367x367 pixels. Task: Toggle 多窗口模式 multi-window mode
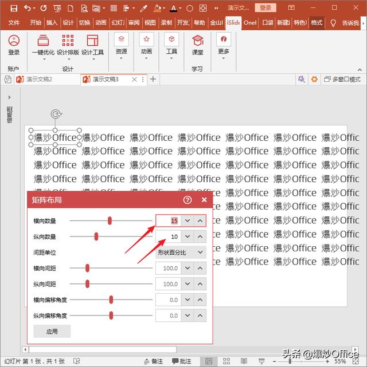pyautogui.click(x=342, y=80)
